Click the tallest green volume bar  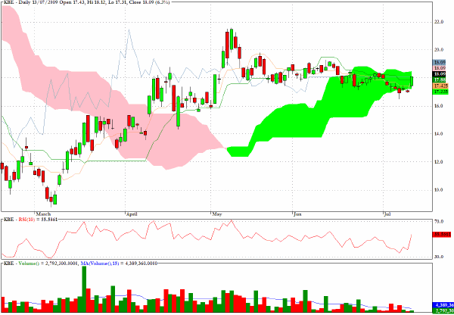pos(84,289)
